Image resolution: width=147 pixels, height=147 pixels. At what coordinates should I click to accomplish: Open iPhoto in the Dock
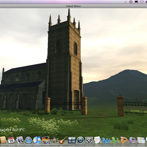click(x=46, y=140)
